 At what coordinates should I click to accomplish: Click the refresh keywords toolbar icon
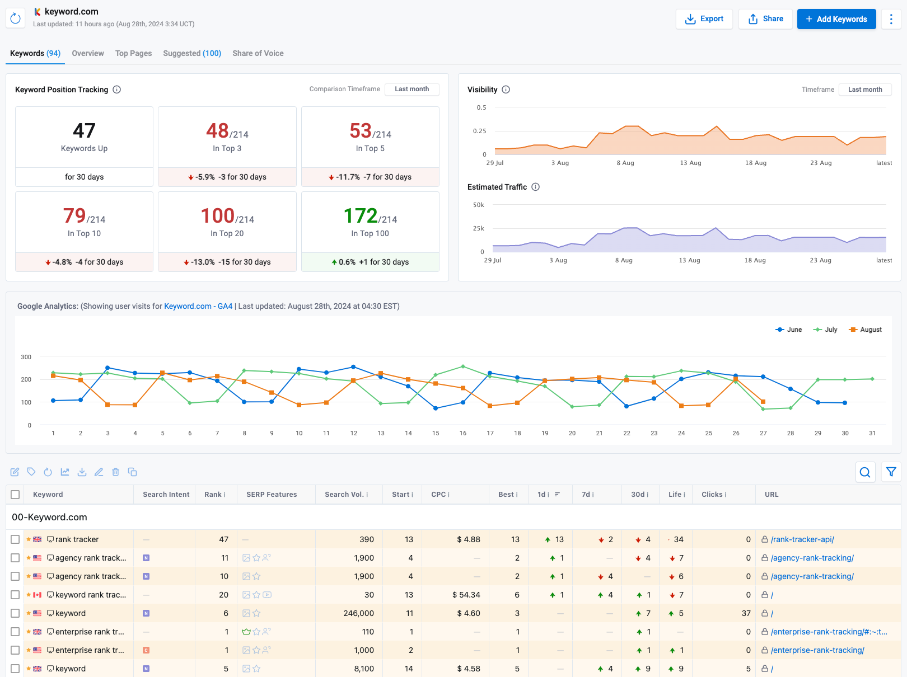tap(48, 472)
